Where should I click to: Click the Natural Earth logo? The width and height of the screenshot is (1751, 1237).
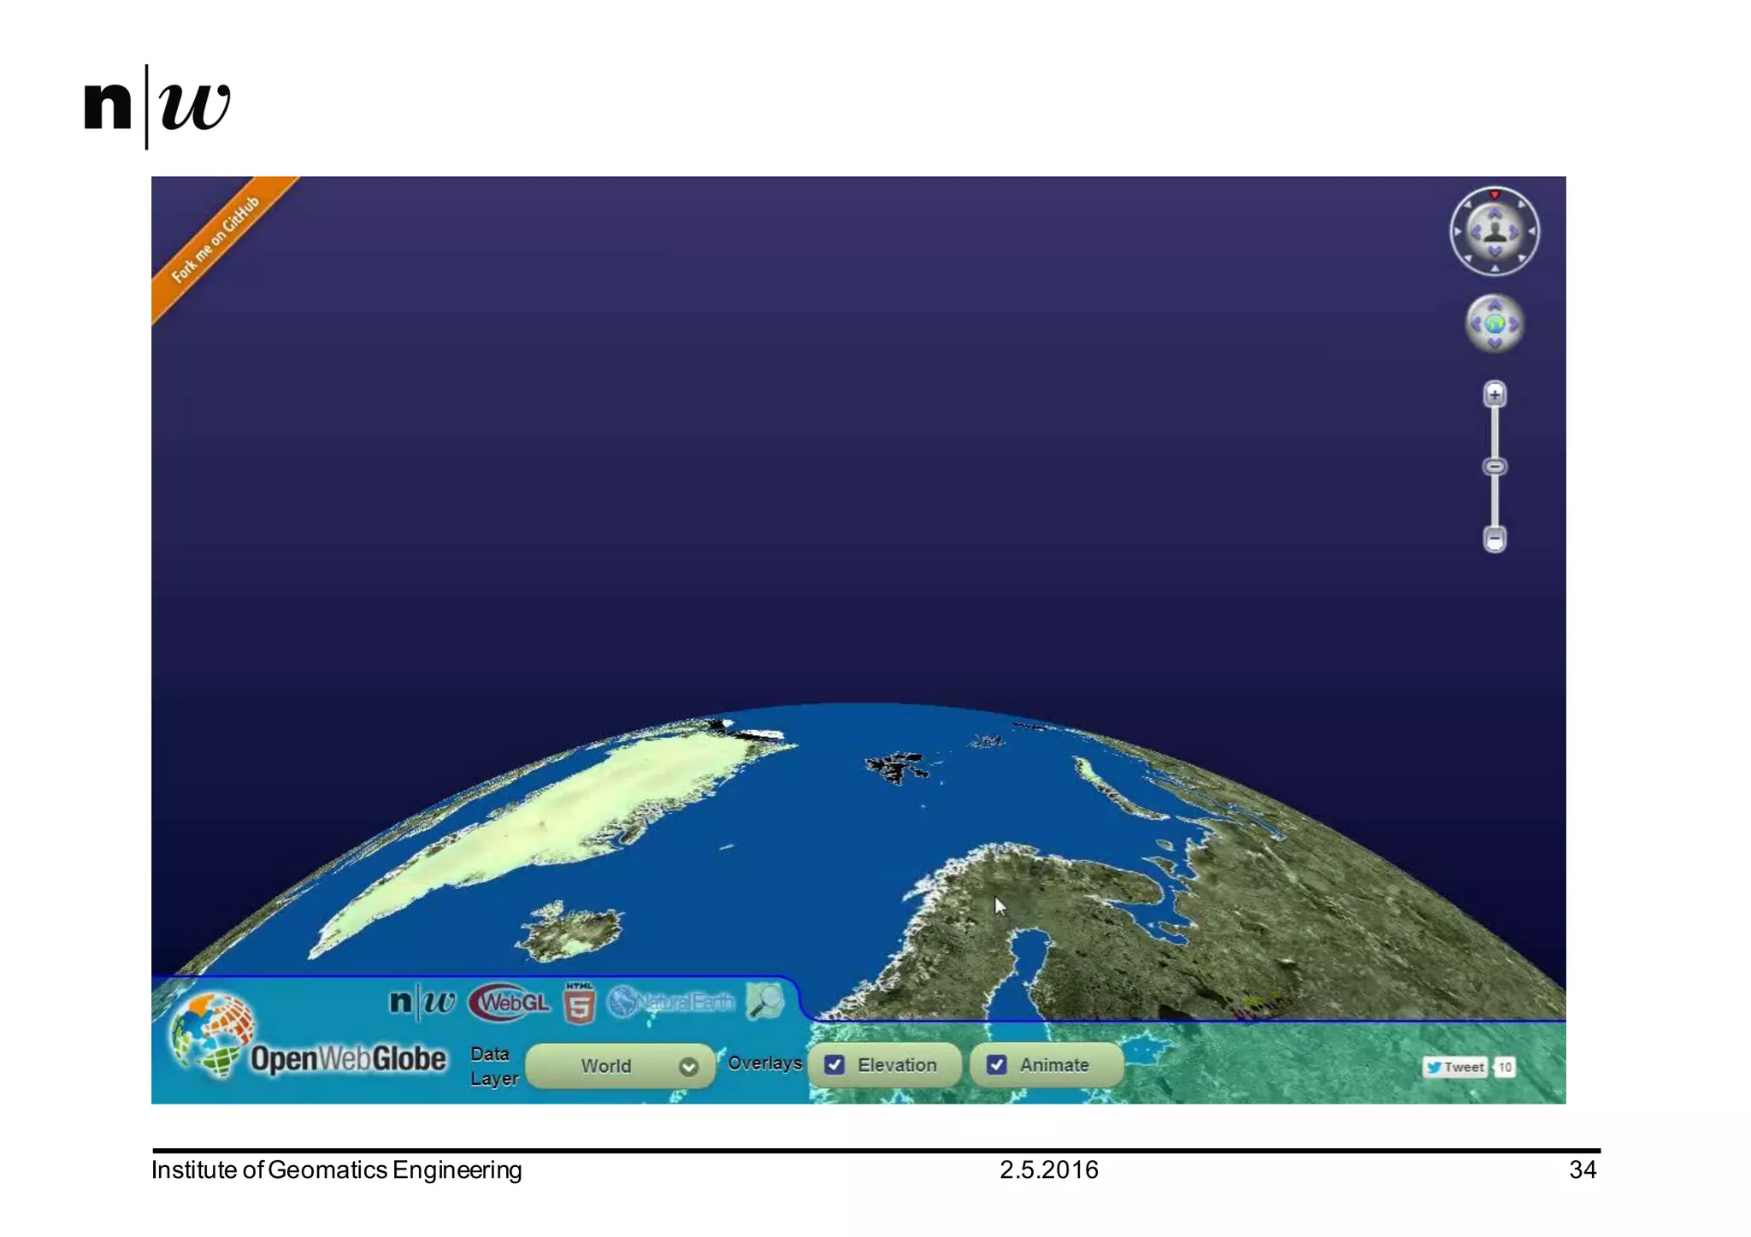tap(671, 1001)
